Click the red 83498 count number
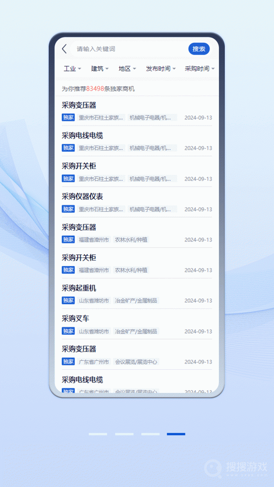 tap(95, 89)
